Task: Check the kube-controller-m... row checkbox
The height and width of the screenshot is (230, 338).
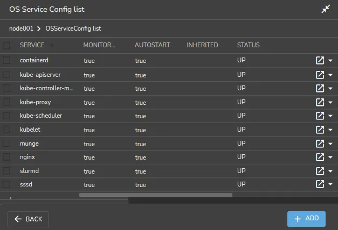Action: click(x=6, y=88)
